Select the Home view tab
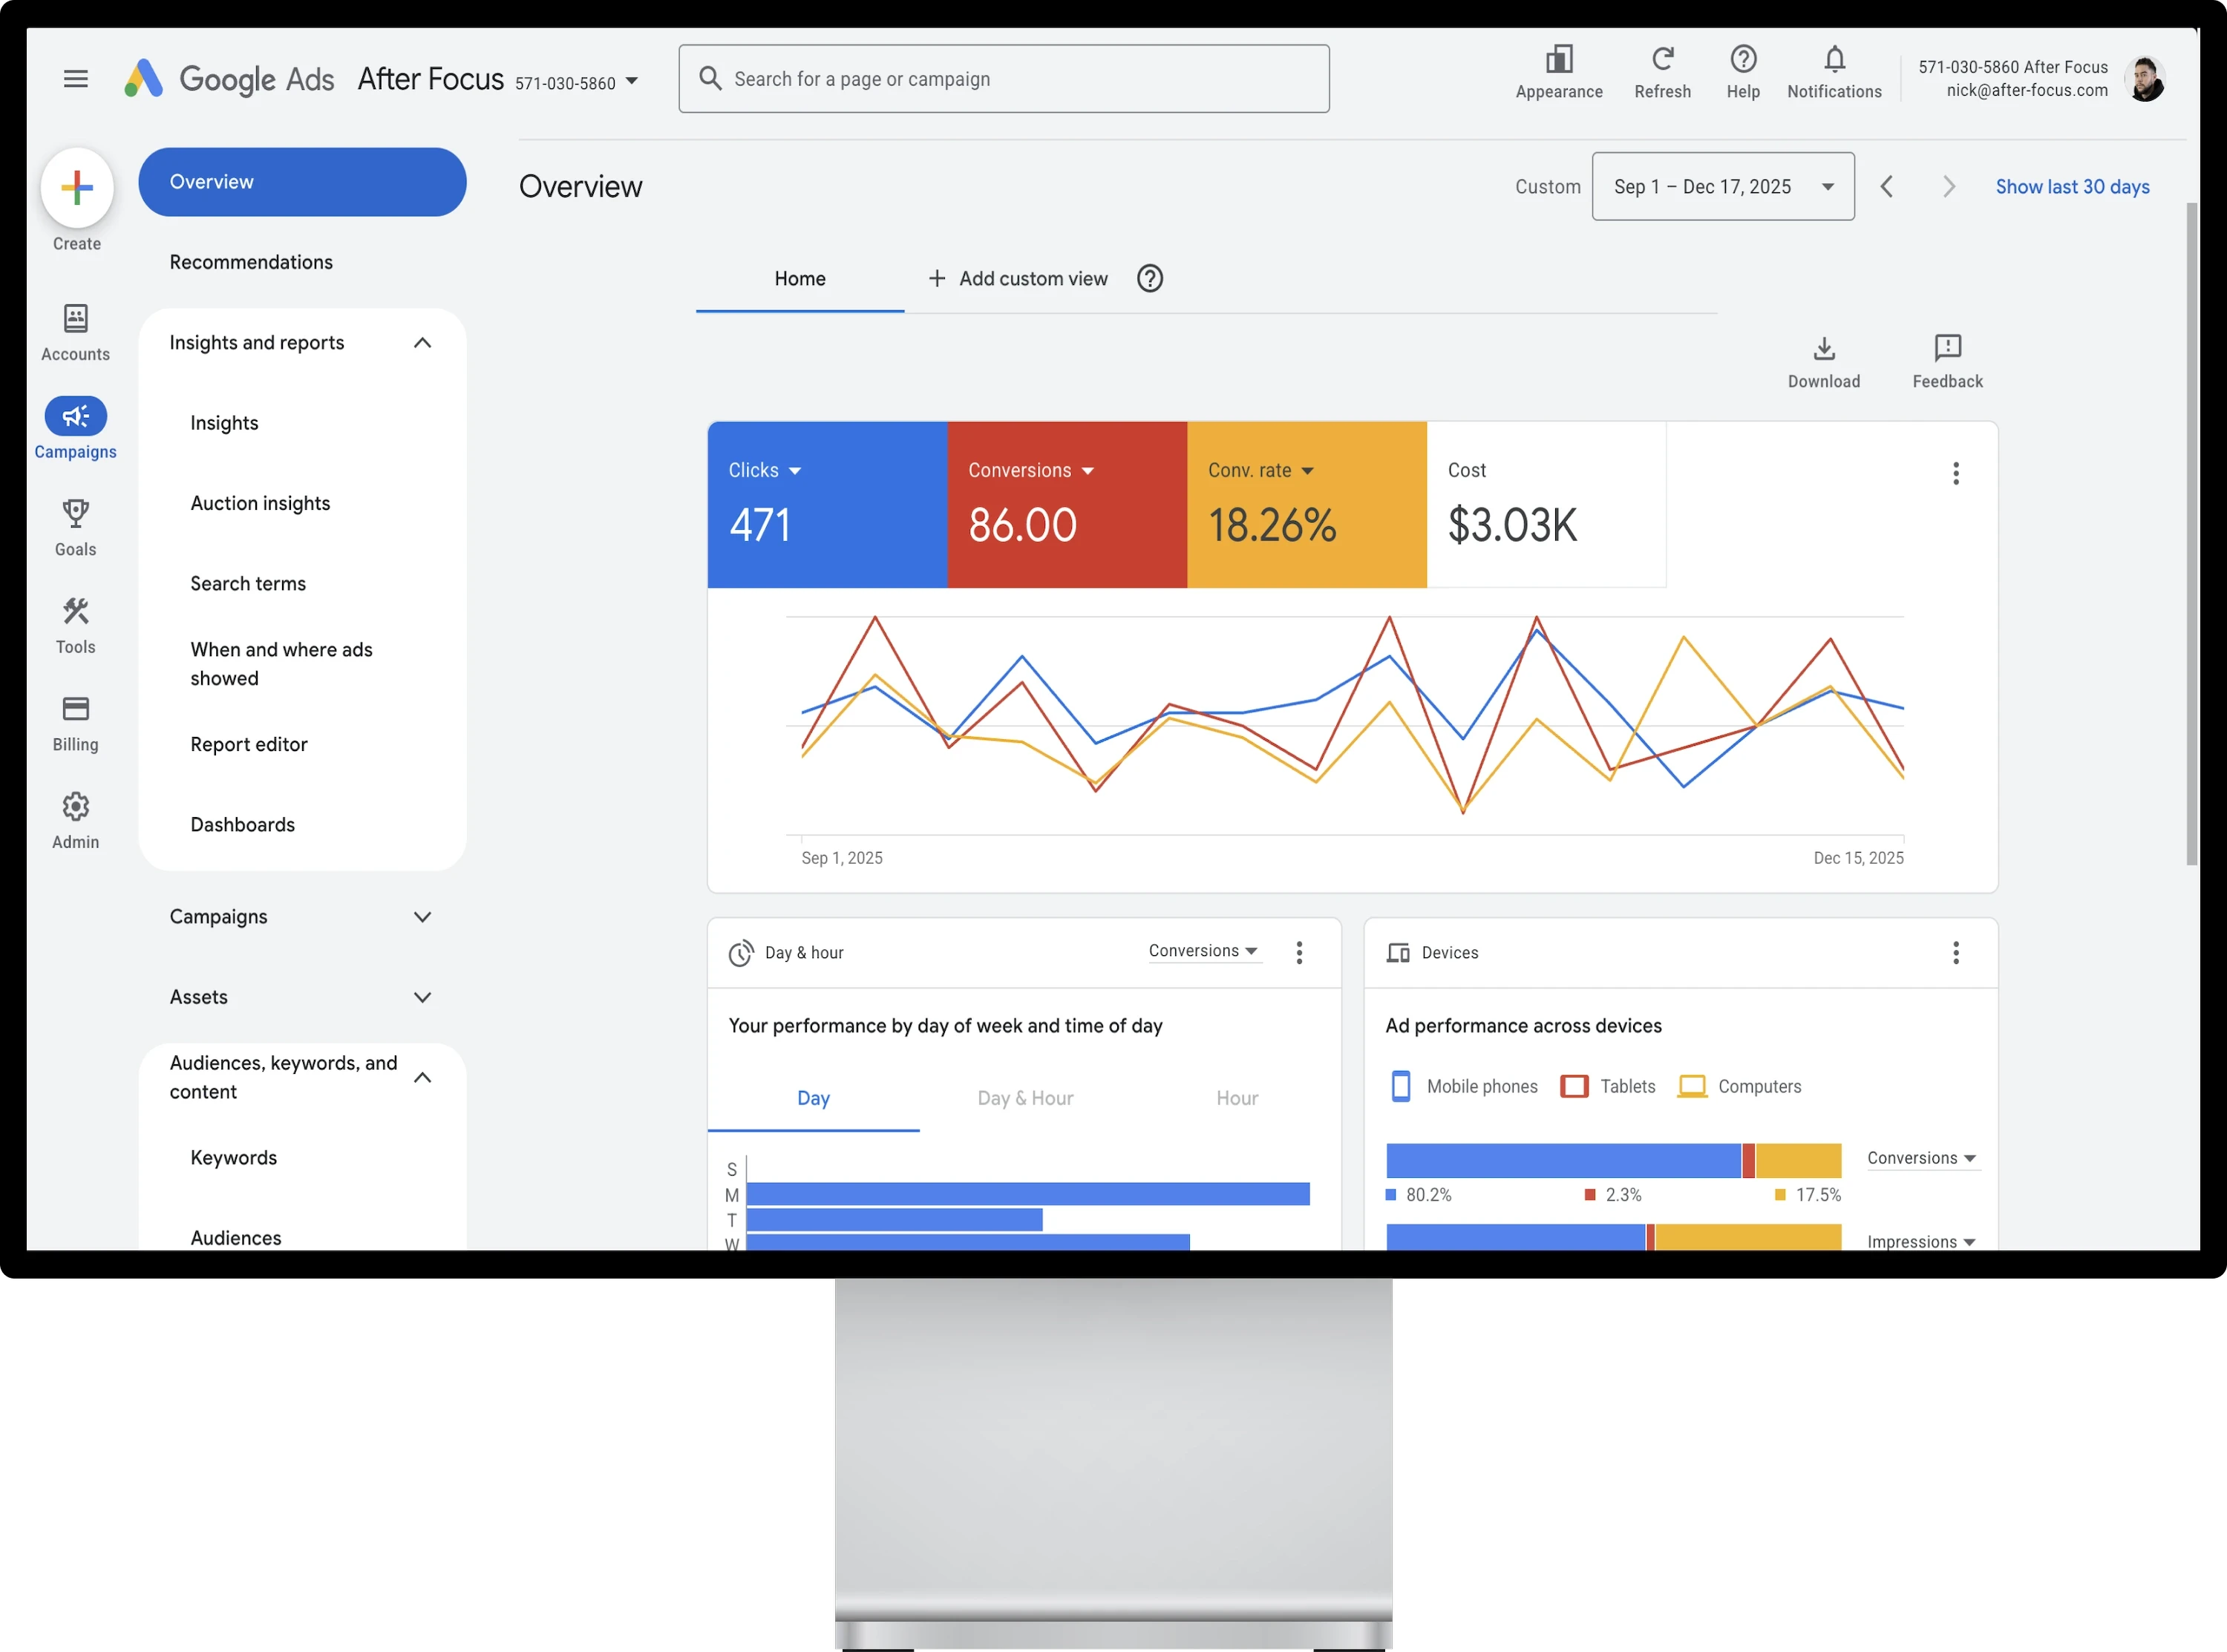The height and width of the screenshot is (1652, 2227). tap(799, 279)
